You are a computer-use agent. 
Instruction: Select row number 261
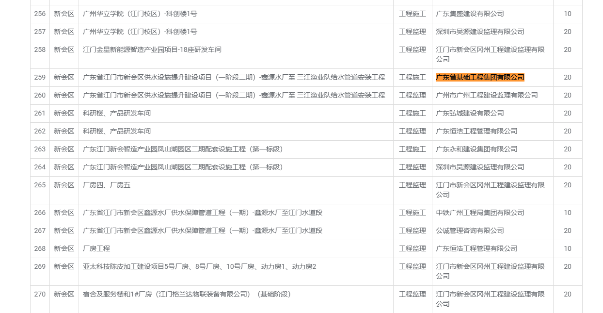tap(40, 113)
